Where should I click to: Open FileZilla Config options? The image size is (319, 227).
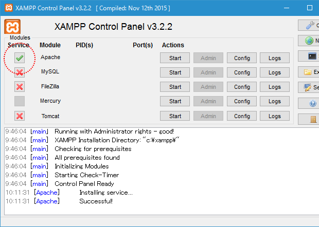[242, 87]
